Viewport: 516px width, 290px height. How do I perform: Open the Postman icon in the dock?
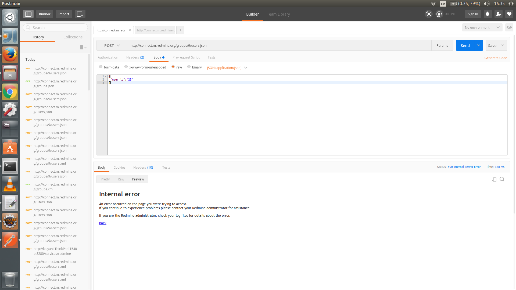click(x=10, y=240)
